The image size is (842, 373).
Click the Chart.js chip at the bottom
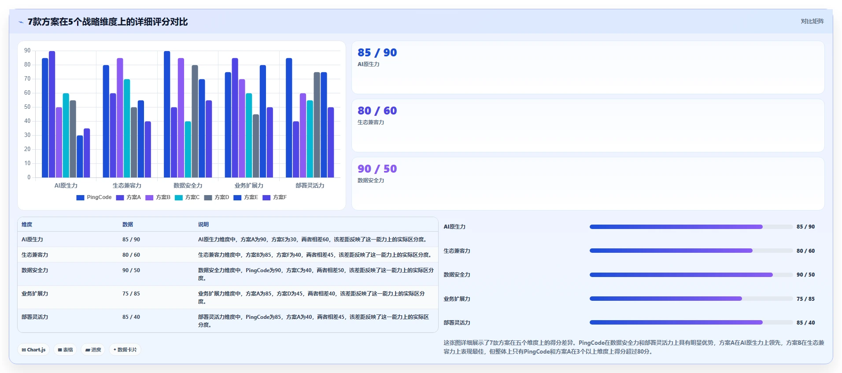coord(33,350)
